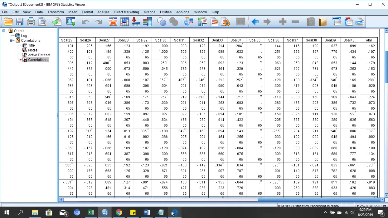Image resolution: width=388 pixels, height=218 pixels.
Task: Print the output using the printer icon
Action: coord(31,21)
